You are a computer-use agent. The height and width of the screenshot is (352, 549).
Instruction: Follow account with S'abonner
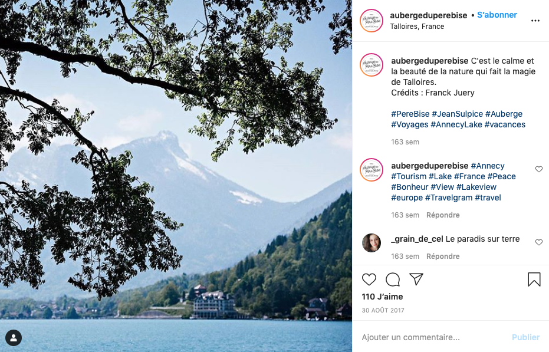(x=497, y=15)
